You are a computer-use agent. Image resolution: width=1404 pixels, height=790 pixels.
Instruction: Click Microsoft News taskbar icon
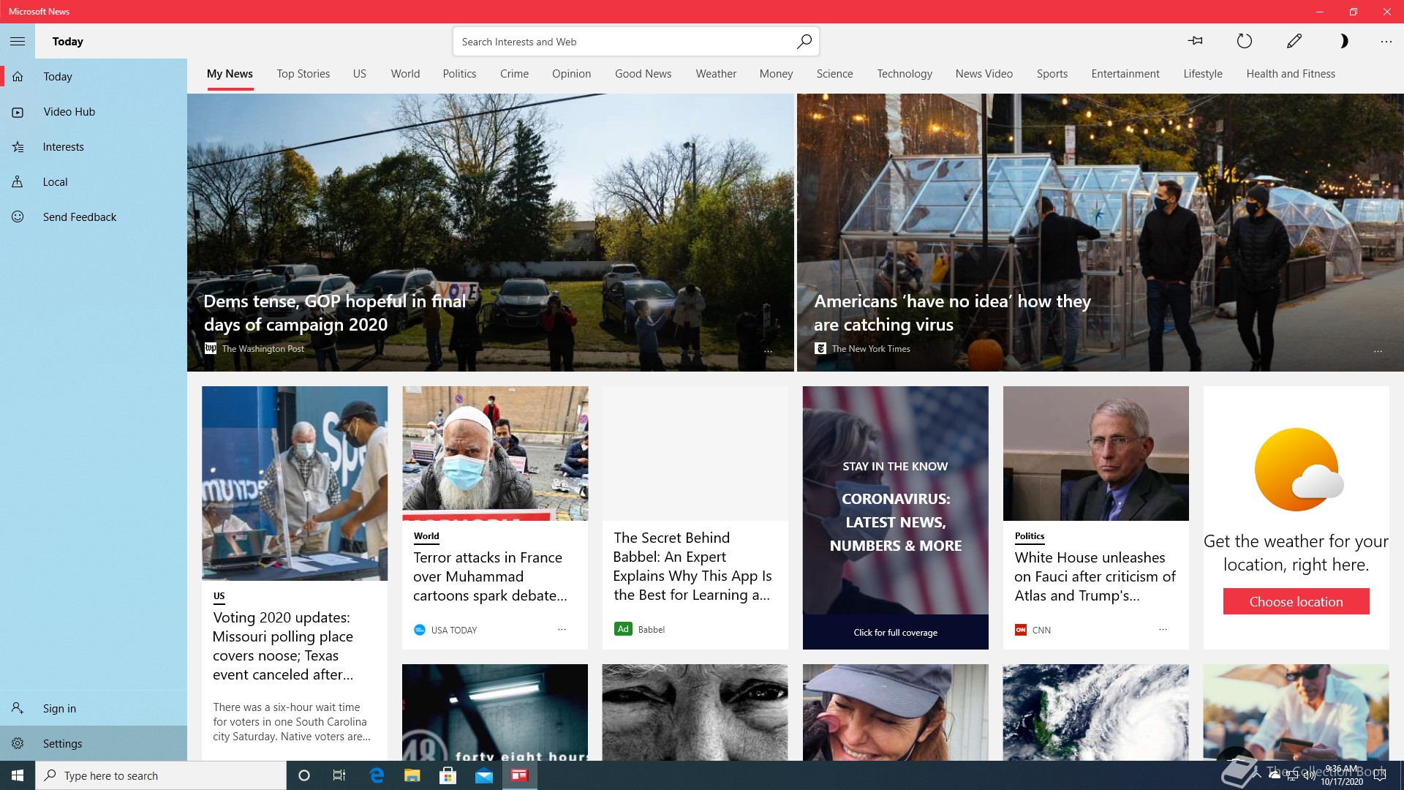(x=519, y=775)
